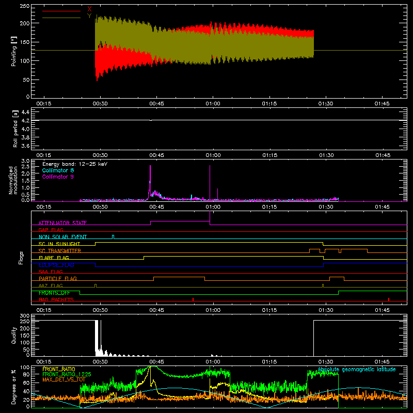Select the GAP_FLAG label
Image resolution: width=413 pixels, height=413 pixels.
(x=51, y=230)
